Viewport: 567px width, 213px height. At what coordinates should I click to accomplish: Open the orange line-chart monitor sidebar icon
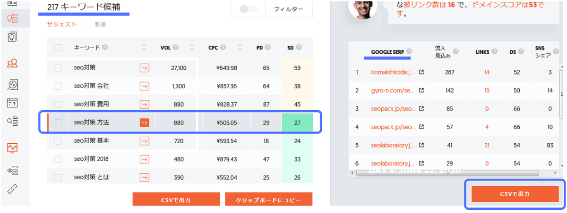[x=13, y=148]
